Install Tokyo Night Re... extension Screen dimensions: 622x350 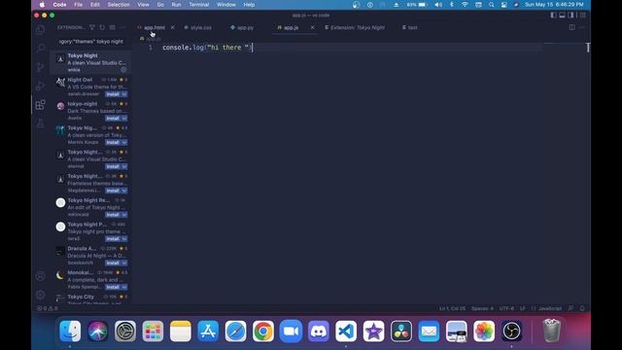[x=113, y=215]
